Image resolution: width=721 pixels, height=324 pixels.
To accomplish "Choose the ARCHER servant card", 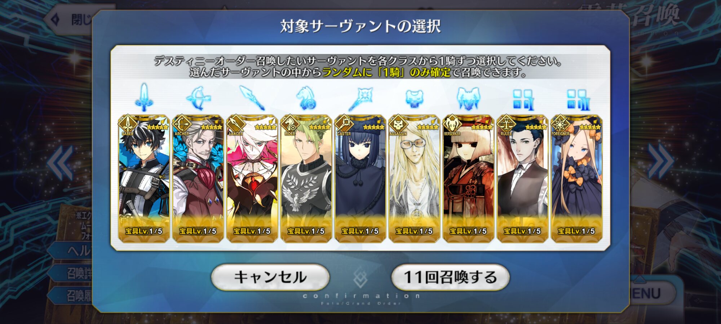I will (x=198, y=179).
